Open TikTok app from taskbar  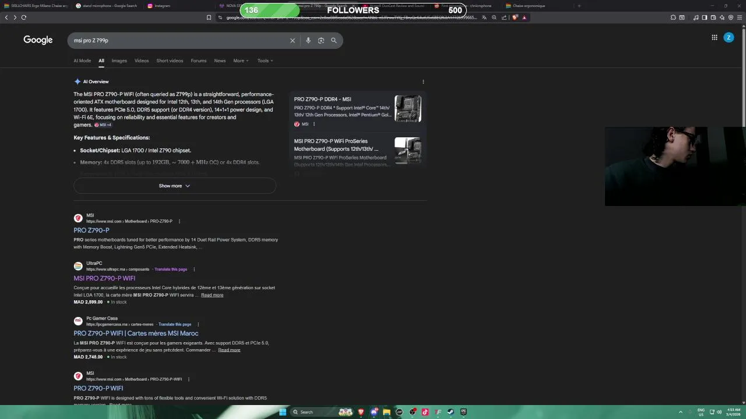(425, 412)
